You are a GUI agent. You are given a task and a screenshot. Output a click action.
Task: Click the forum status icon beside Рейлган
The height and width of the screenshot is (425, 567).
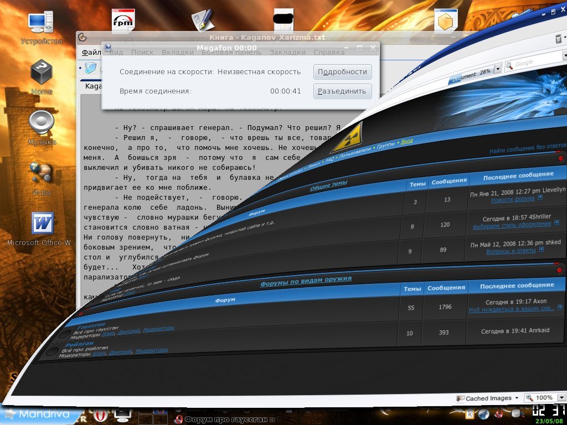52,351
